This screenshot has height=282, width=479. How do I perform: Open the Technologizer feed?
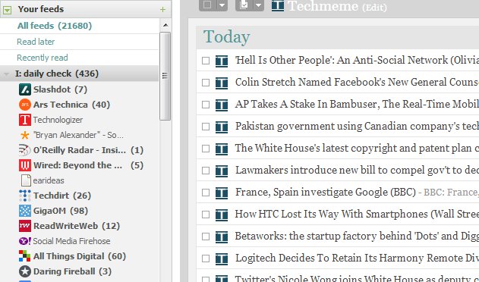(x=58, y=120)
